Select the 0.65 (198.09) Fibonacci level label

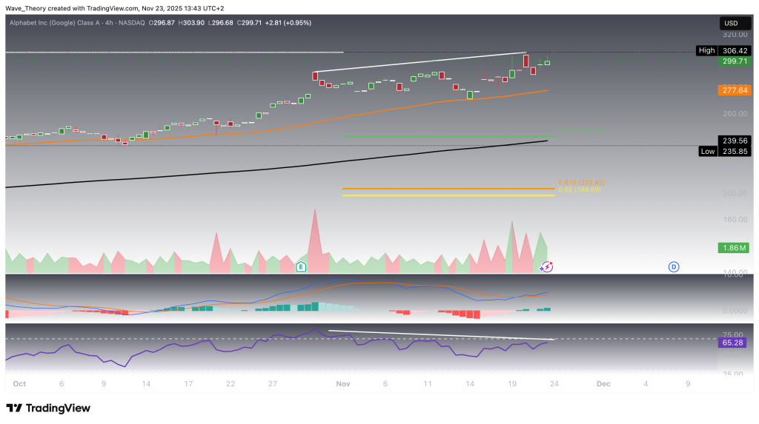[579, 189]
